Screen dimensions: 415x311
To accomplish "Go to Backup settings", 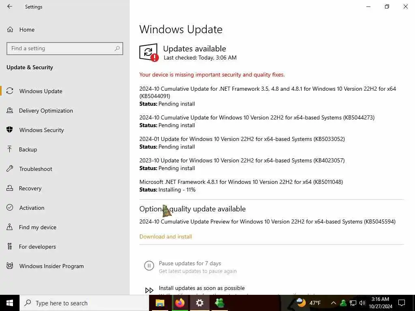I will (28, 149).
